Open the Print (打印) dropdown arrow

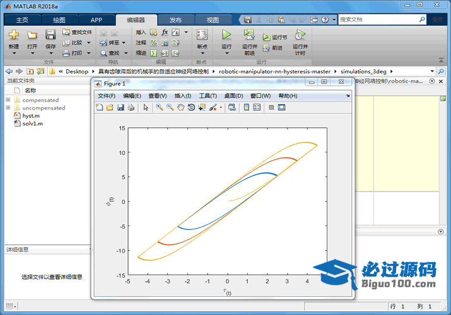(x=88, y=53)
